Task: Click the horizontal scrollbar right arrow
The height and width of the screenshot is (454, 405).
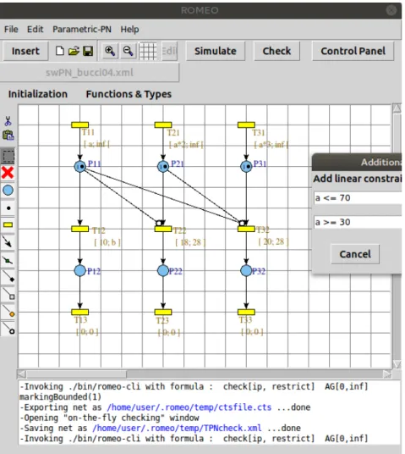Action: click(x=387, y=374)
